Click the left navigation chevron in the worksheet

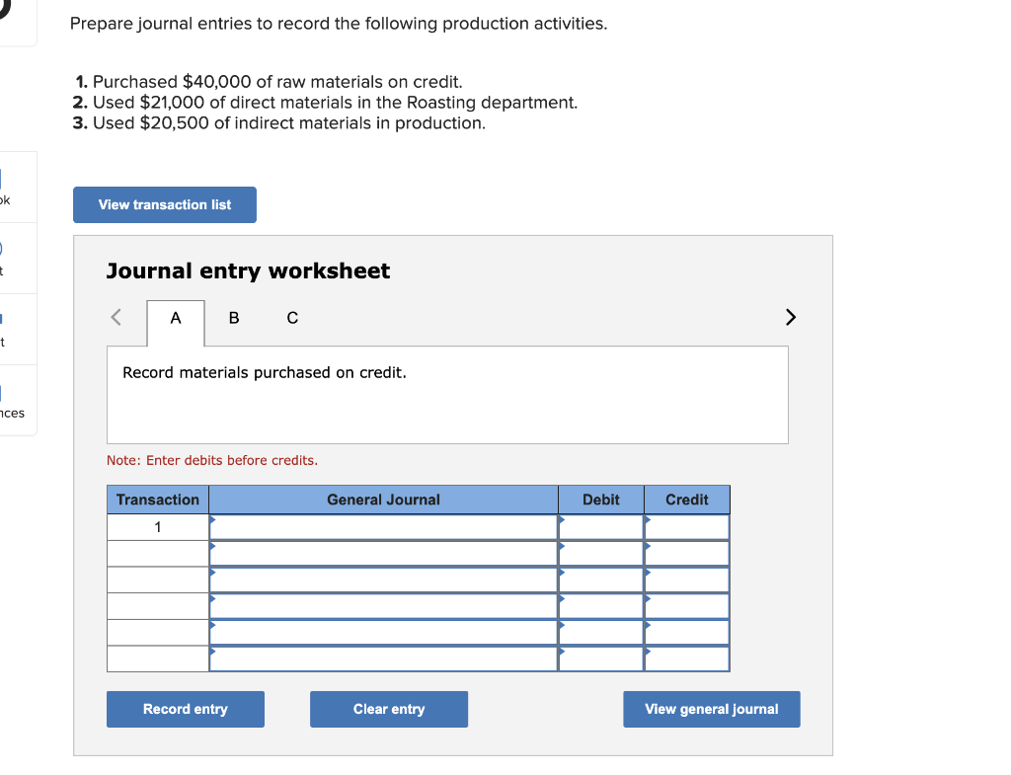(115, 317)
